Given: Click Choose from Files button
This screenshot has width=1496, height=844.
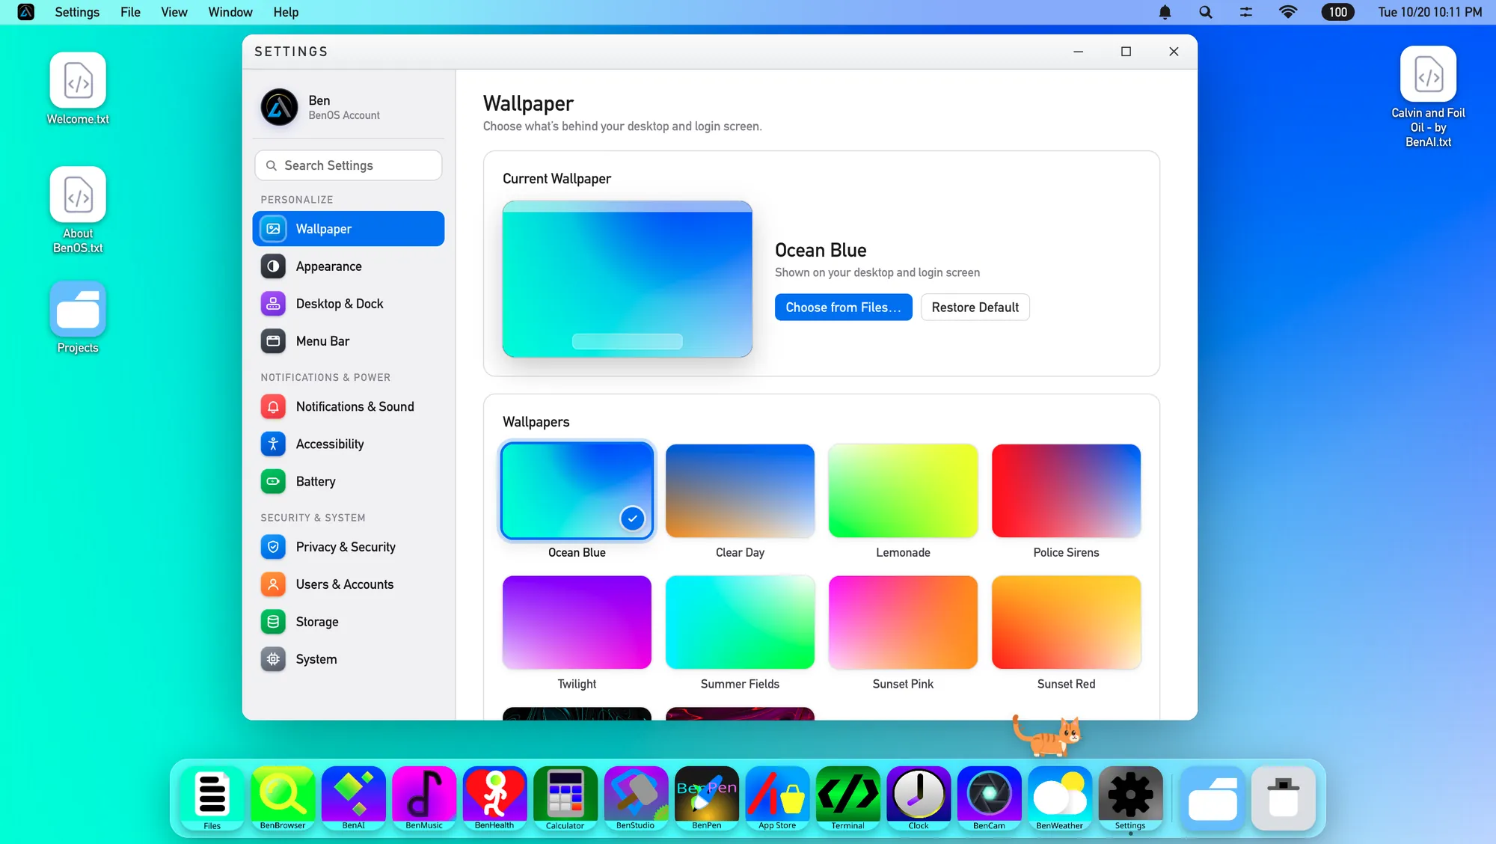Looking at the screenshot, I should [x=843, y=308].
